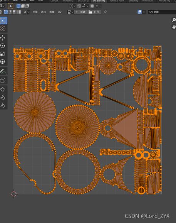
Task: Click the UV Editing workspace tab
Action: [99, 1]
